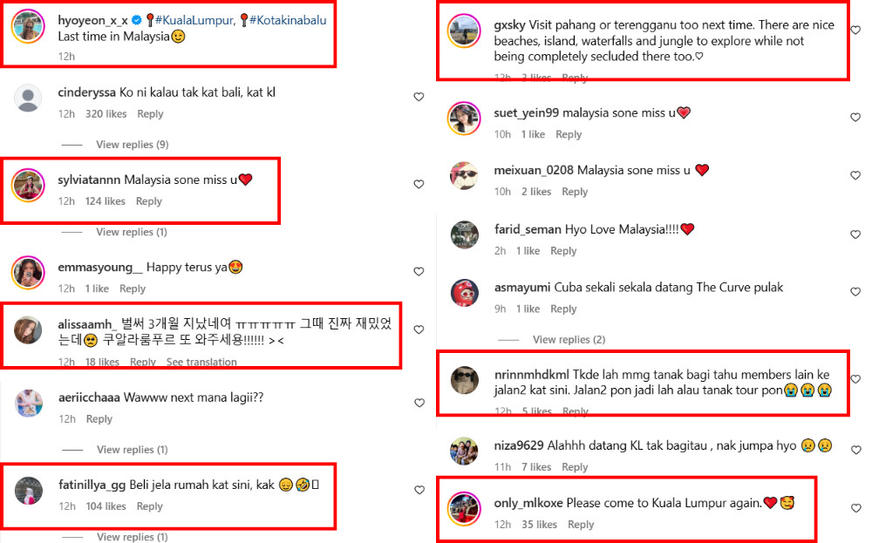
Task: Expand View replies (2) under asmayumi's comment
Action: pyautogui.click(x=569, y=340)
